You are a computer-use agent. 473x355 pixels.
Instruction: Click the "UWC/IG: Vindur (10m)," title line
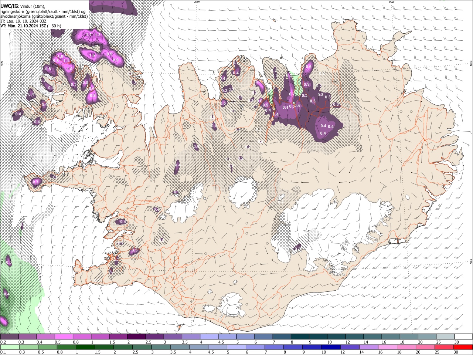point(23,6)
